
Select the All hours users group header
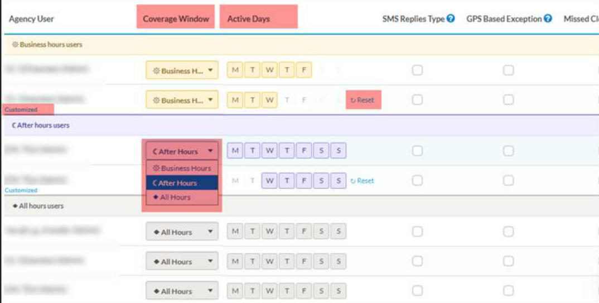point(301,206)
